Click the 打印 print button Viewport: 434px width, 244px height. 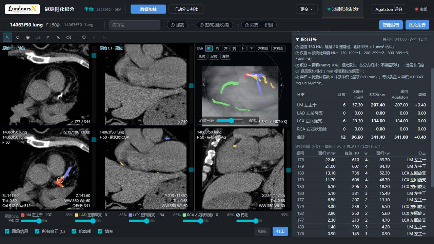[x=280, y=231]
